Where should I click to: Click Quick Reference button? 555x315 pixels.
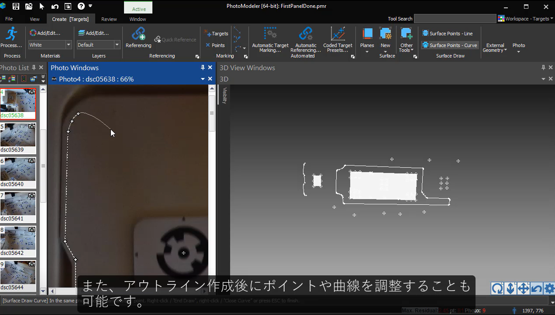click(175, 40)
